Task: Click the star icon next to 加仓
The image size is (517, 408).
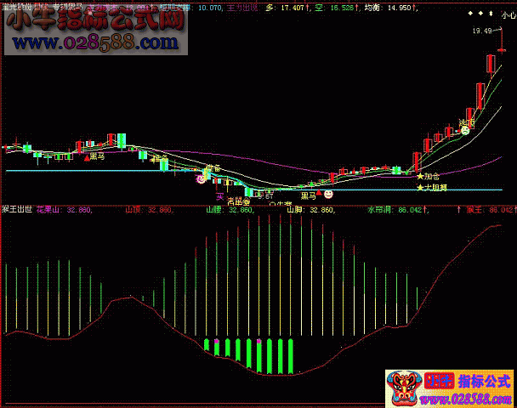Action: pyautogui.click(x=419, y=176)
